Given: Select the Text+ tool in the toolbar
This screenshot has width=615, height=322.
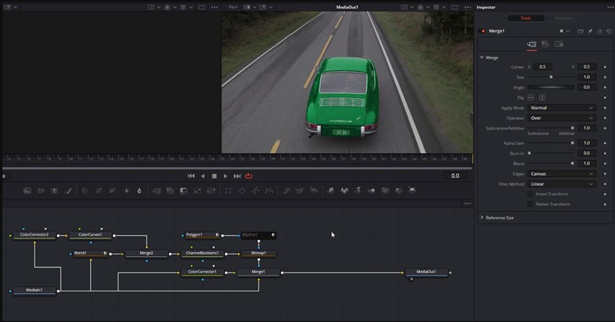Looking at the screenshot, I should click(54, 191).
